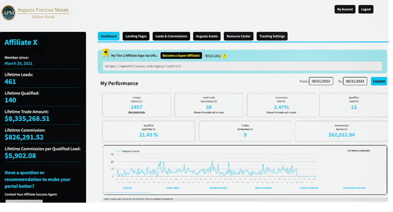Log out of the affiliate portal
Image resolution: width=393 pixels, height=212 pixels.
coord(365,9)
